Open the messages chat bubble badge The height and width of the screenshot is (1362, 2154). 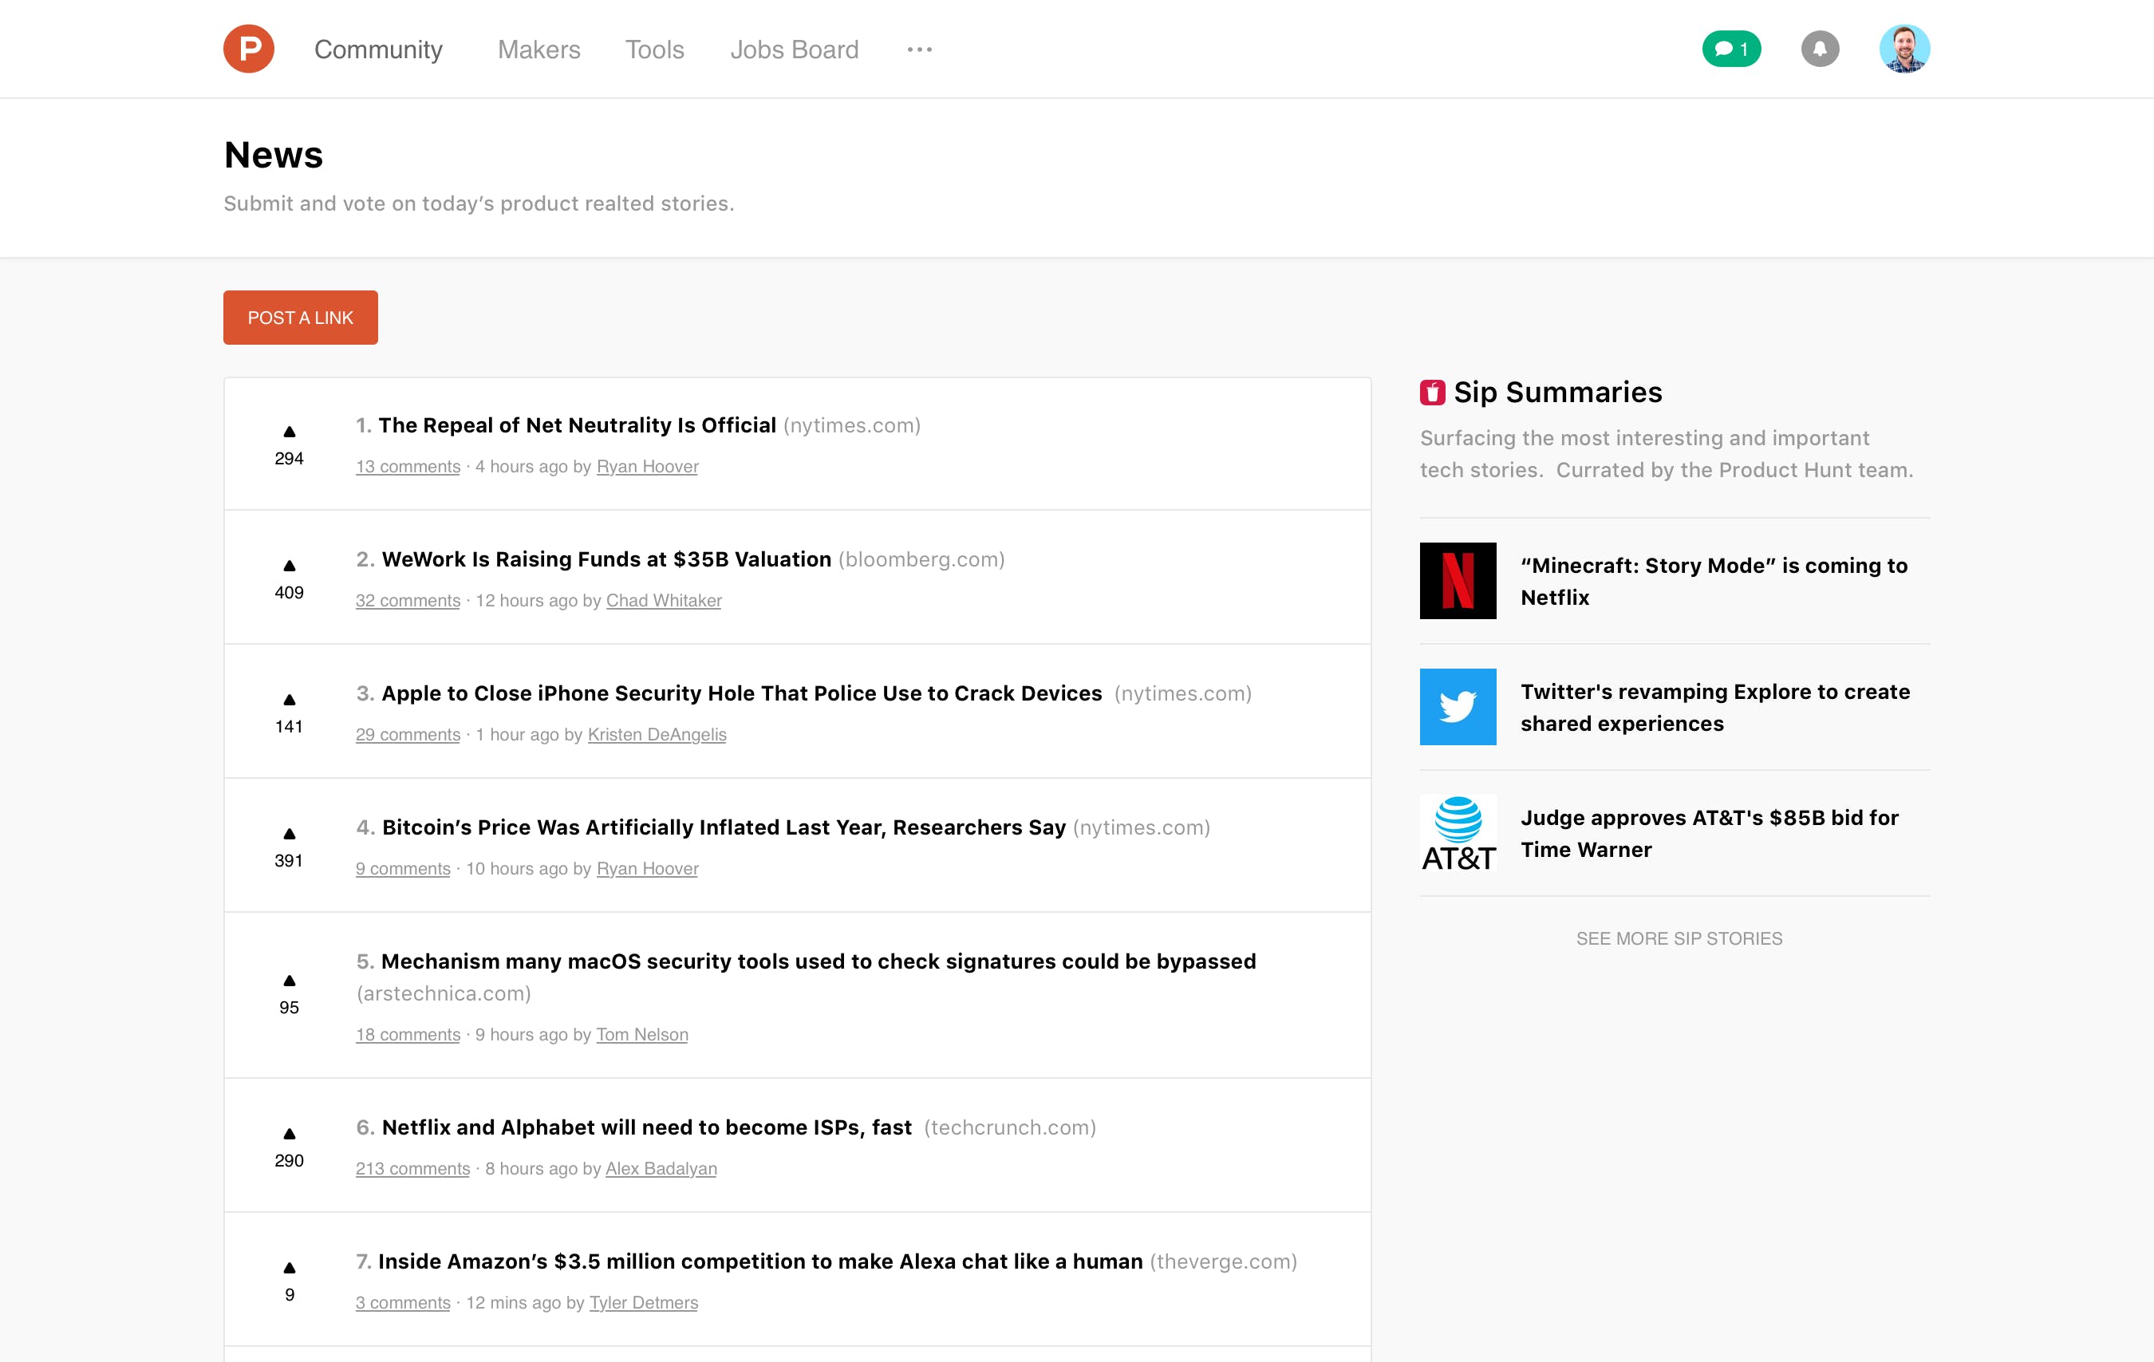click(1731, 49)
